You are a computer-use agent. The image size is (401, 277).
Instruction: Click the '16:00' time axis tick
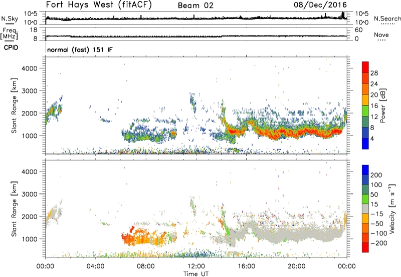[246, 266]
